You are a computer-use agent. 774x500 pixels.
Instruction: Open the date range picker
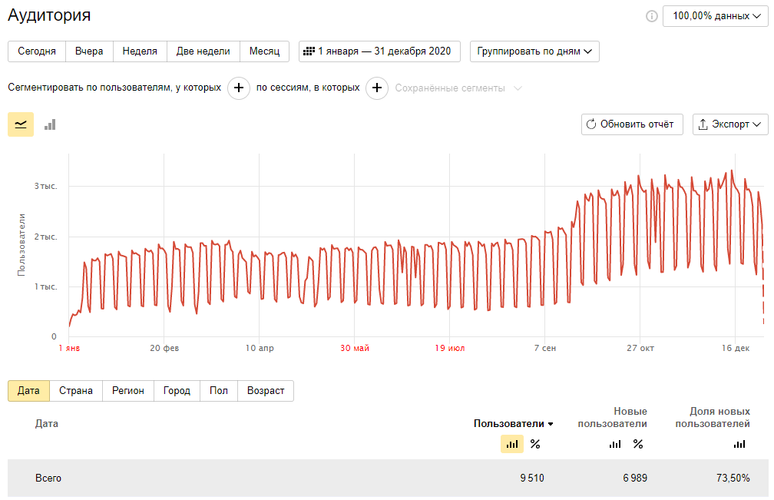click(x=379, y=51)
